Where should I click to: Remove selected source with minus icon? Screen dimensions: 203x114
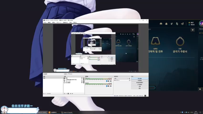66,93
